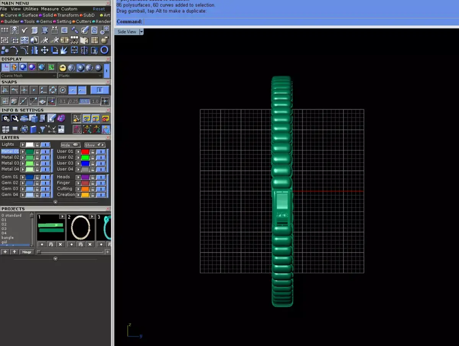Click the Hide layers button
This screenshot has height=346, width=459.
(x=70, y=145)
